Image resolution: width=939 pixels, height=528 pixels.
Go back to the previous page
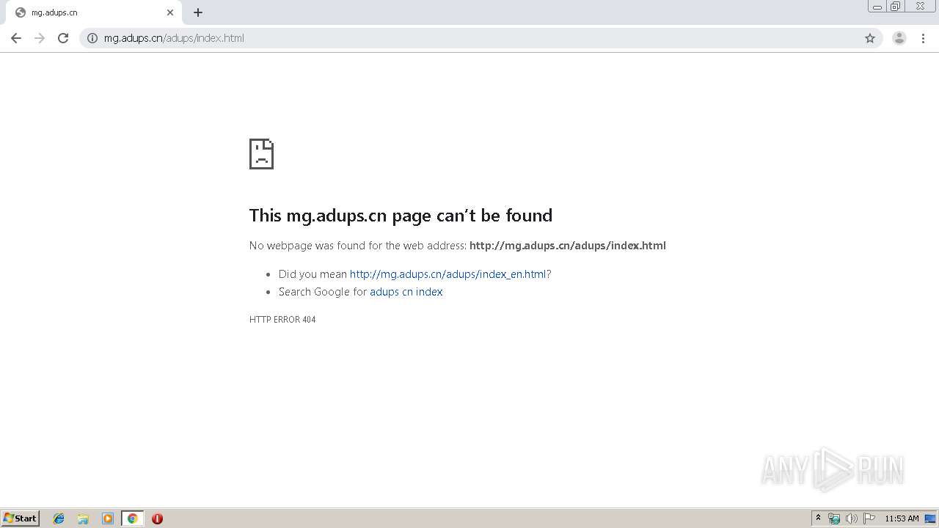click(16, 38)
